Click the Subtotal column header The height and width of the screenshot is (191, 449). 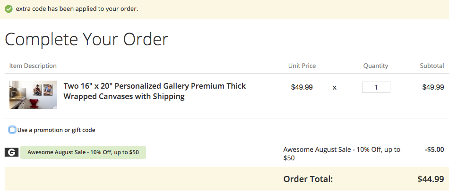(x=432, y=66)
